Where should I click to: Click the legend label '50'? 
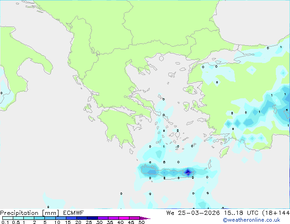(x=141, y=222)
